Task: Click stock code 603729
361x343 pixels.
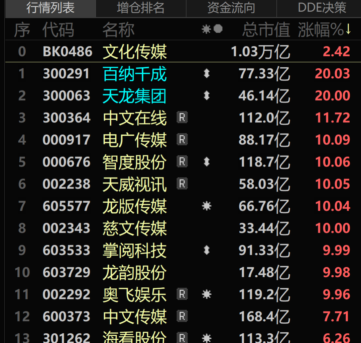Action: tap(66, 272)
